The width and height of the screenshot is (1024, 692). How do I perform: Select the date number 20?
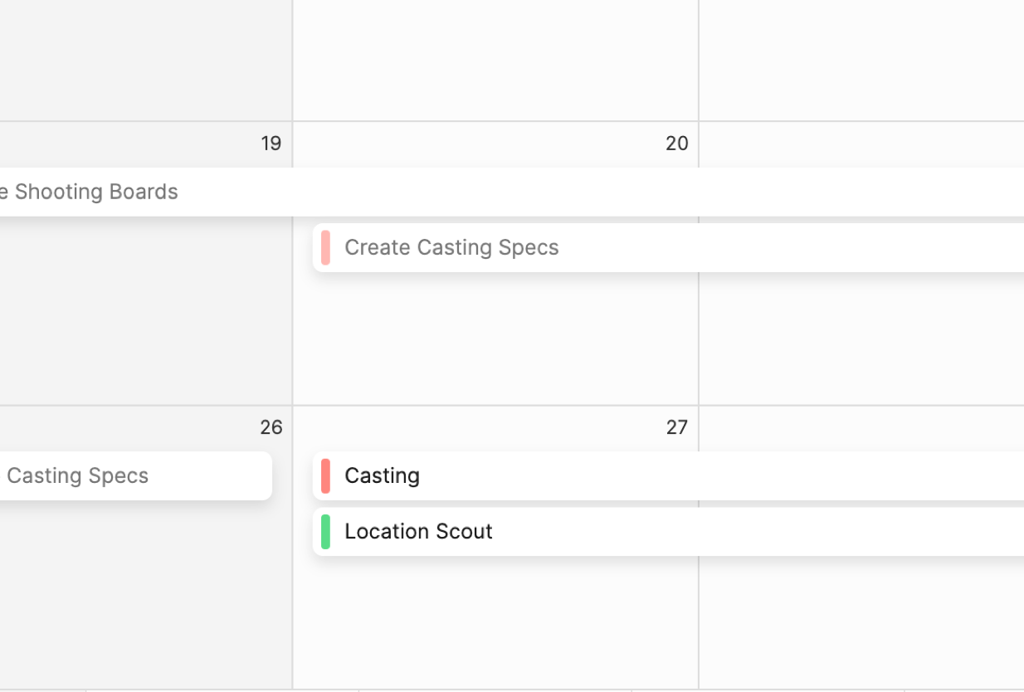tap(676, 144)
